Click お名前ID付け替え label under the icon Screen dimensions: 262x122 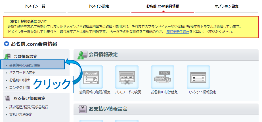pos(164,92)
